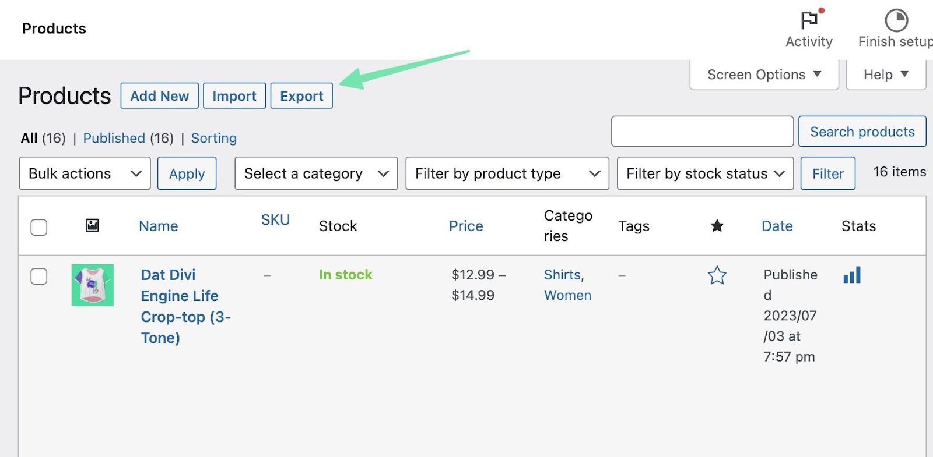
Task: Select the Dat Divi product checkbox
Action: (x=39, y=276)
